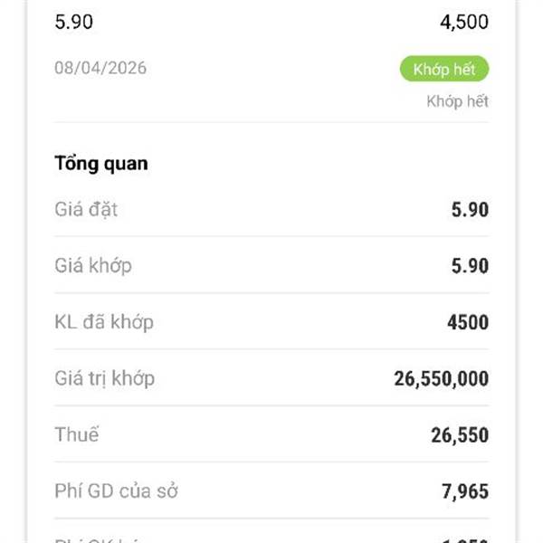Image resolution: width=543 pixels, height=543 pixels.
Task: Tap the cut-off fee label at bottom edge
Action: [100, 539]
